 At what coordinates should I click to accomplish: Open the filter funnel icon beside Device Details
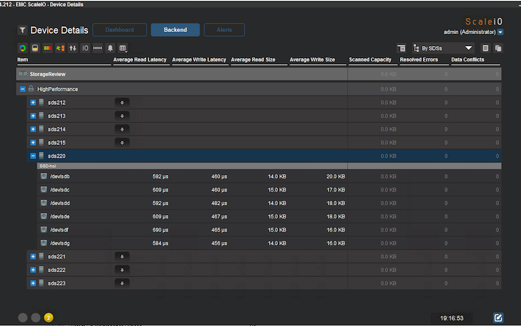pyautogui.click(x=22, y=30)
